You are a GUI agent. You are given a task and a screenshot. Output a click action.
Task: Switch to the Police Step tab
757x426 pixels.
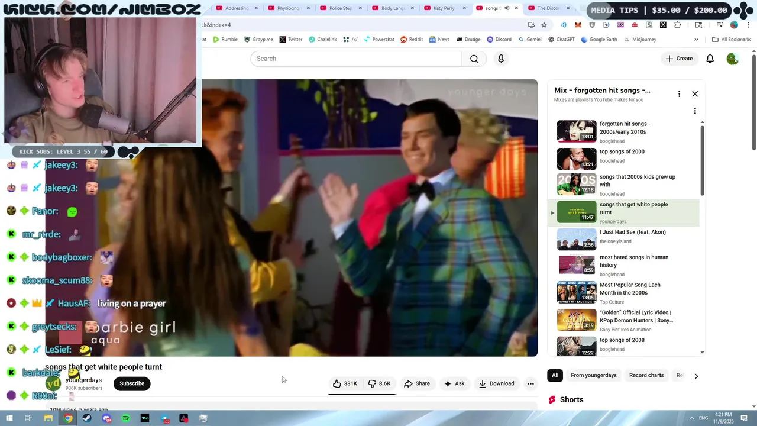click(x=341, y=8)
